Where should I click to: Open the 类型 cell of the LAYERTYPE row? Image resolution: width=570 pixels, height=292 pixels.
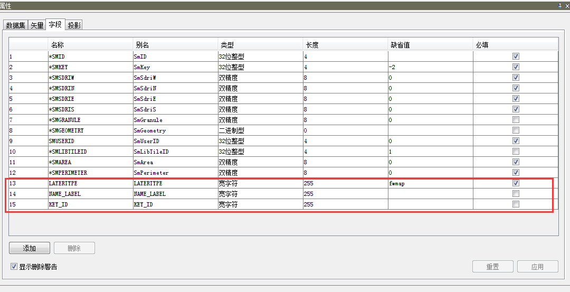tap(260, 183)
